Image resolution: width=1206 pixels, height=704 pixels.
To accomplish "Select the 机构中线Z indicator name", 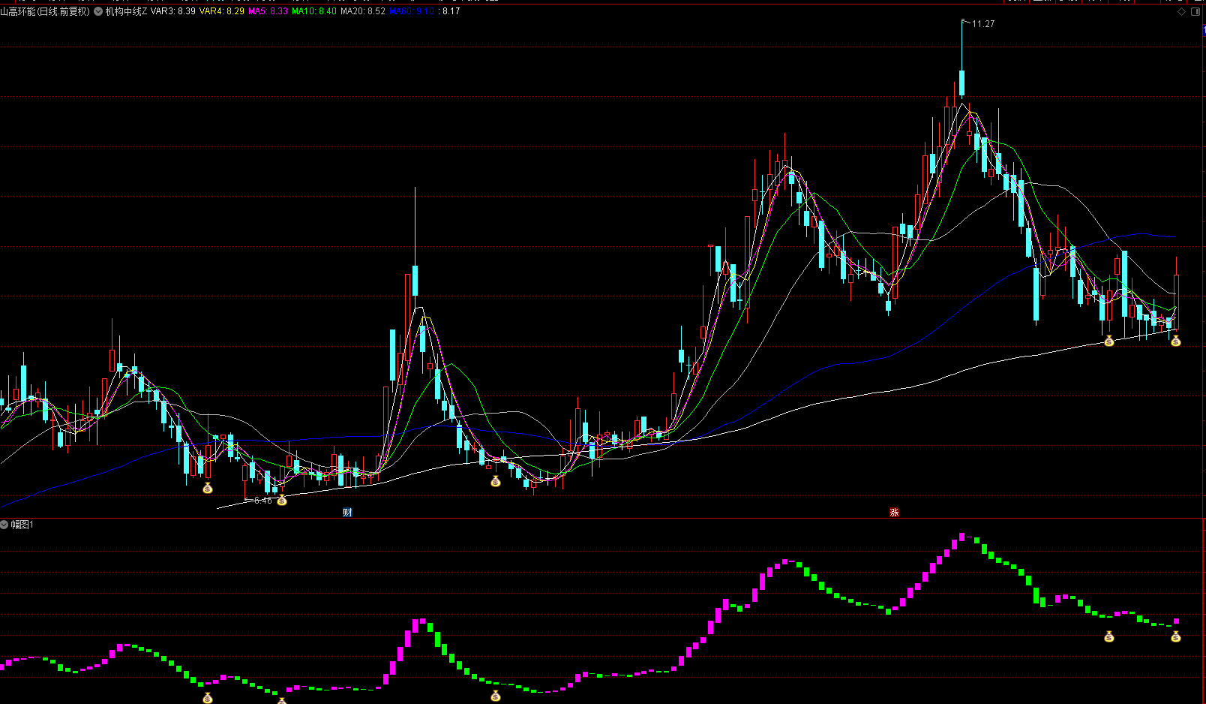I will point(126,12).
